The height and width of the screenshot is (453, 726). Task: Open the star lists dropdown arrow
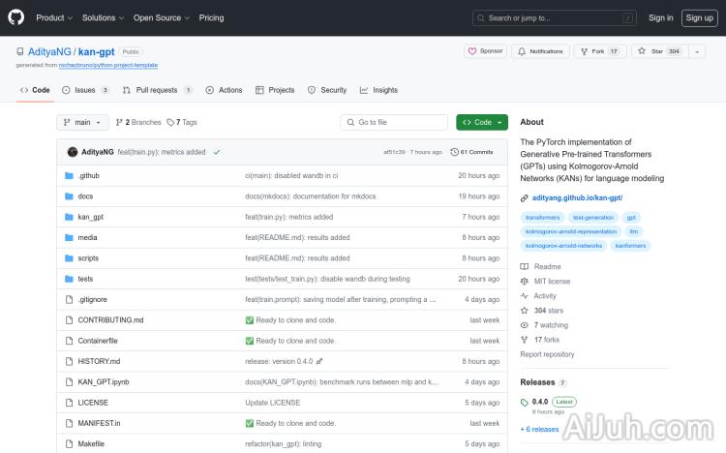[698, 51]
